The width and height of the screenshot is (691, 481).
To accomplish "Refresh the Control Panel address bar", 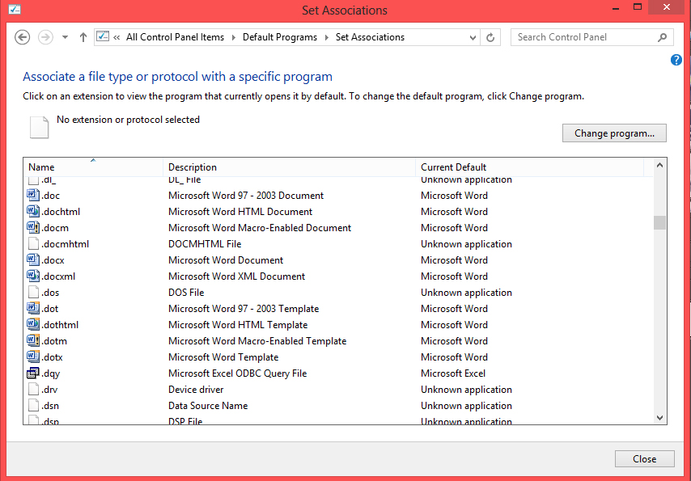I will click(490, 37).
